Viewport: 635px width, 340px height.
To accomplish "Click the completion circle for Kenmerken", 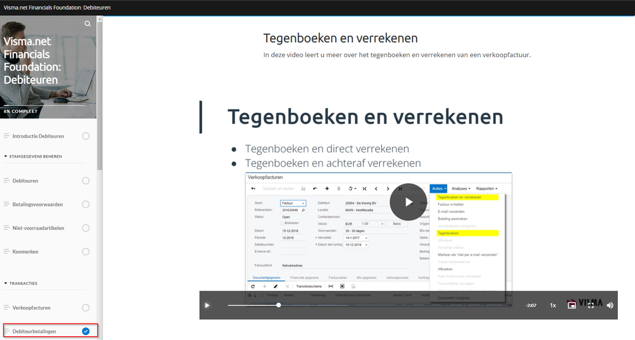I will tap(86, 252).
